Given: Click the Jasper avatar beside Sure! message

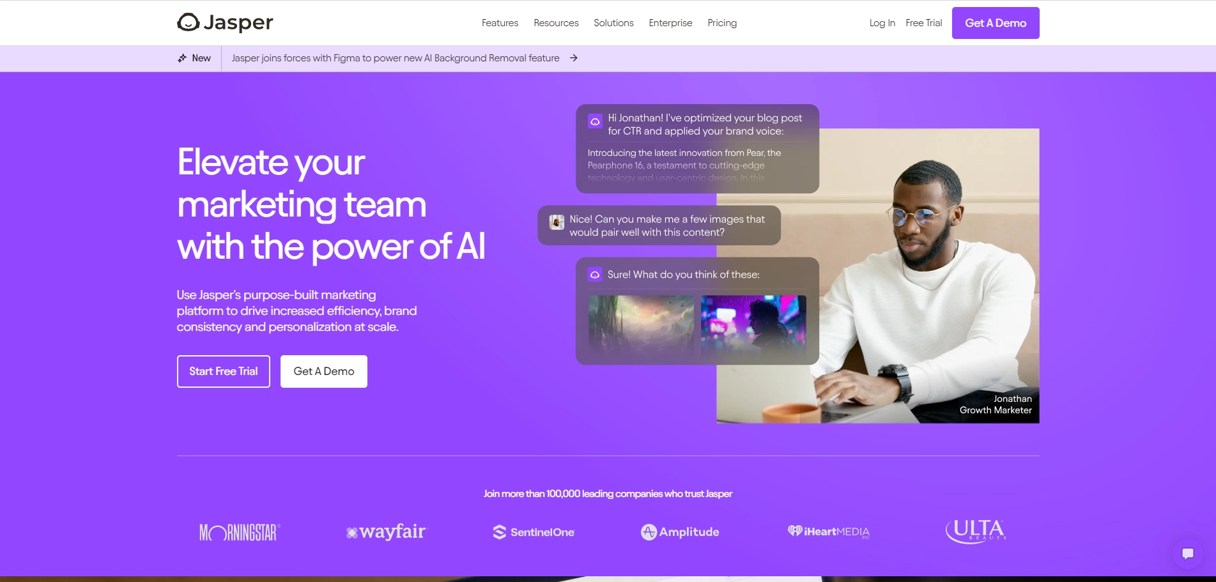Looking at the screenshot, I should point(595,275).
